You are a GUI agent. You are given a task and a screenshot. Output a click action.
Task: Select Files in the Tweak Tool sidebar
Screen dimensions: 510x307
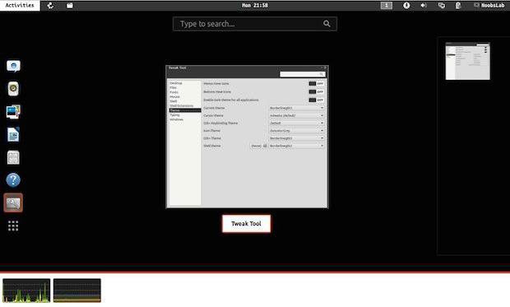point(174,88)
